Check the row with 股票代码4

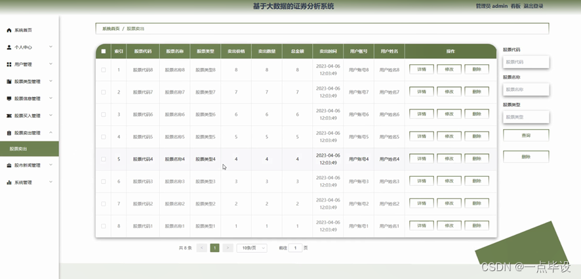coord(104,159)
